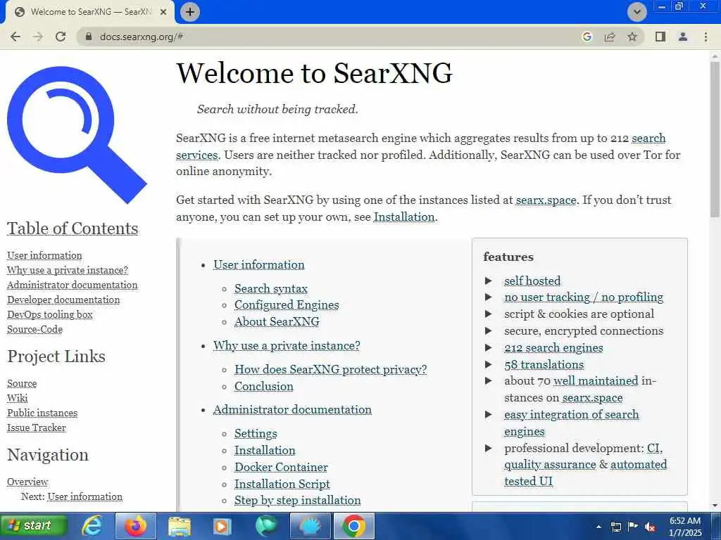Open the Issue Tracker link

click(x=37, y=427)
